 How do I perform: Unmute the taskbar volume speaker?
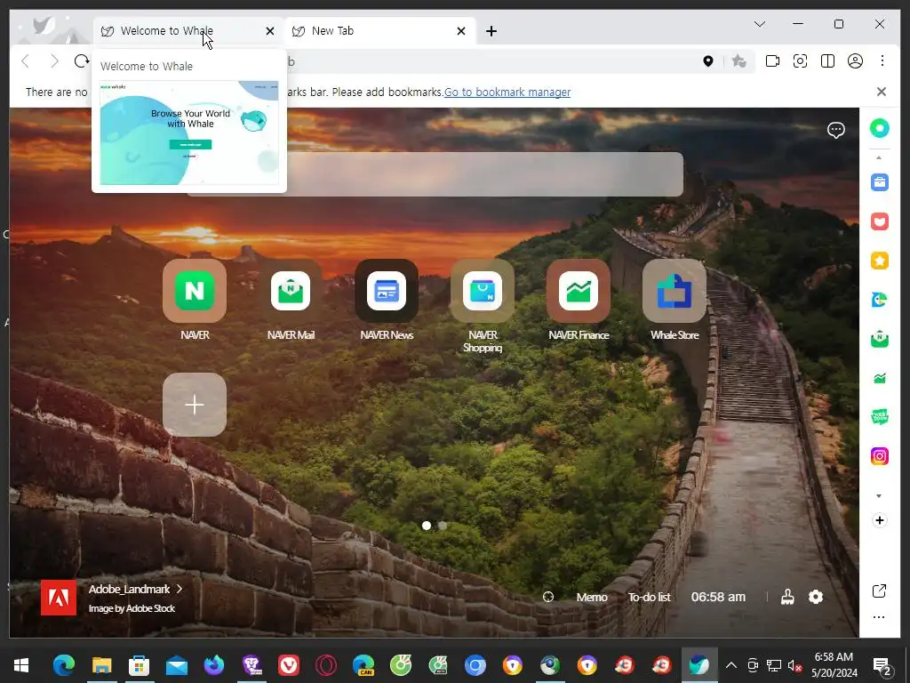[x=794, y=665]
